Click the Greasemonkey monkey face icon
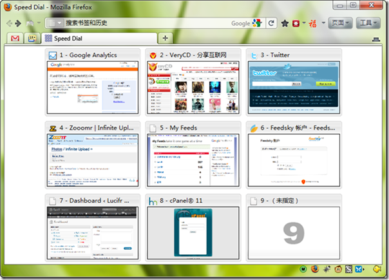The height and width of the screenshot is (280, 389). 337,269
